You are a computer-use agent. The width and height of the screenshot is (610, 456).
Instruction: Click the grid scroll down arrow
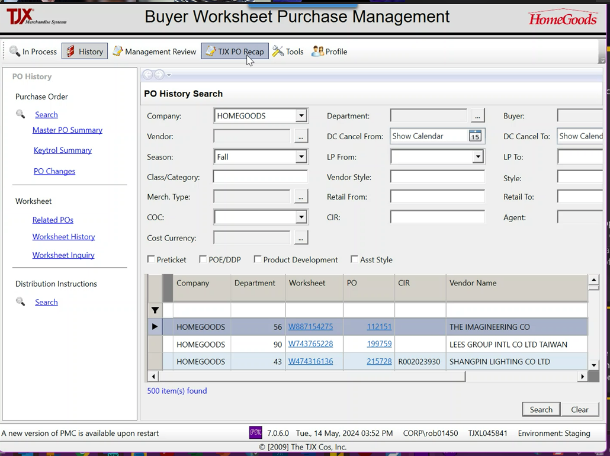593,365
